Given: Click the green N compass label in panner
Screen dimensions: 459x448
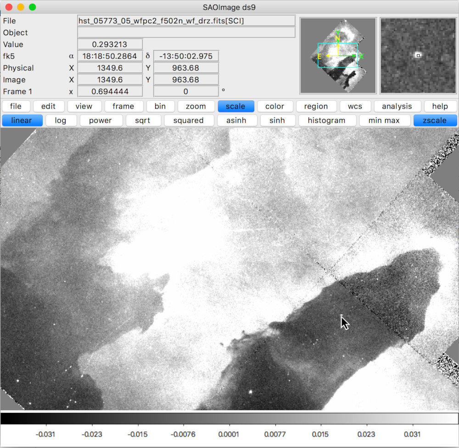Looking at the screenshot, I should click(x=337, y=38).
